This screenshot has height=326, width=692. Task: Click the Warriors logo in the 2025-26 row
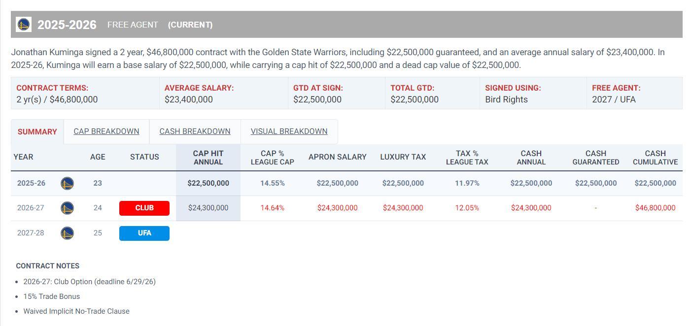[67, 184]
